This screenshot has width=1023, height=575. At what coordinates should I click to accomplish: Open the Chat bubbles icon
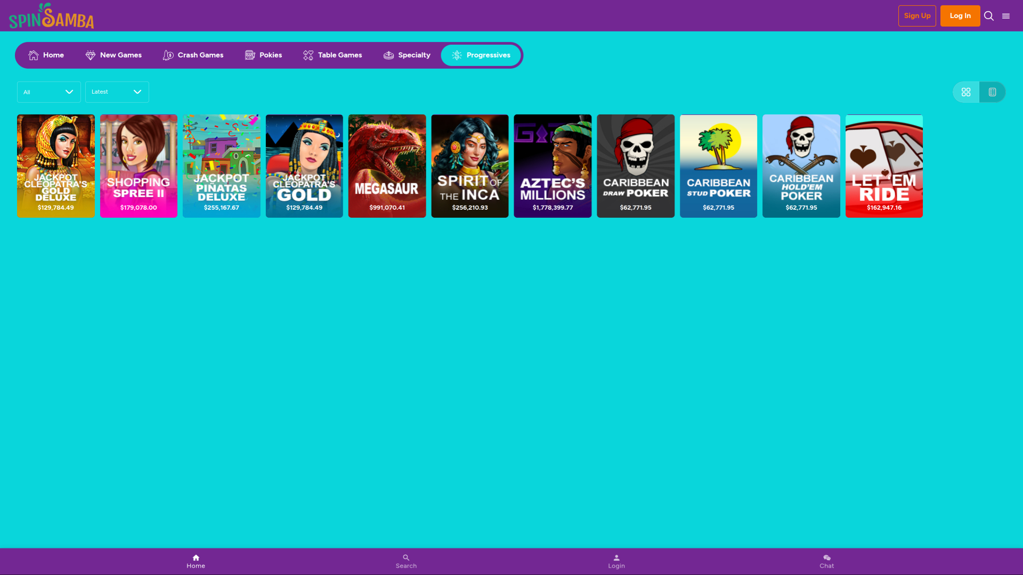point(826,557)
